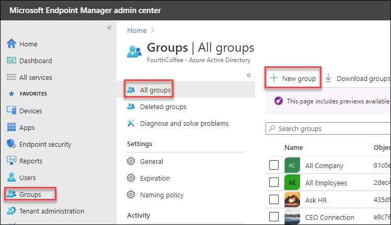The height and width of the screenshot is (225, 391).
Task: Check the CEO Connection checkbox
Action: point(274,217)
